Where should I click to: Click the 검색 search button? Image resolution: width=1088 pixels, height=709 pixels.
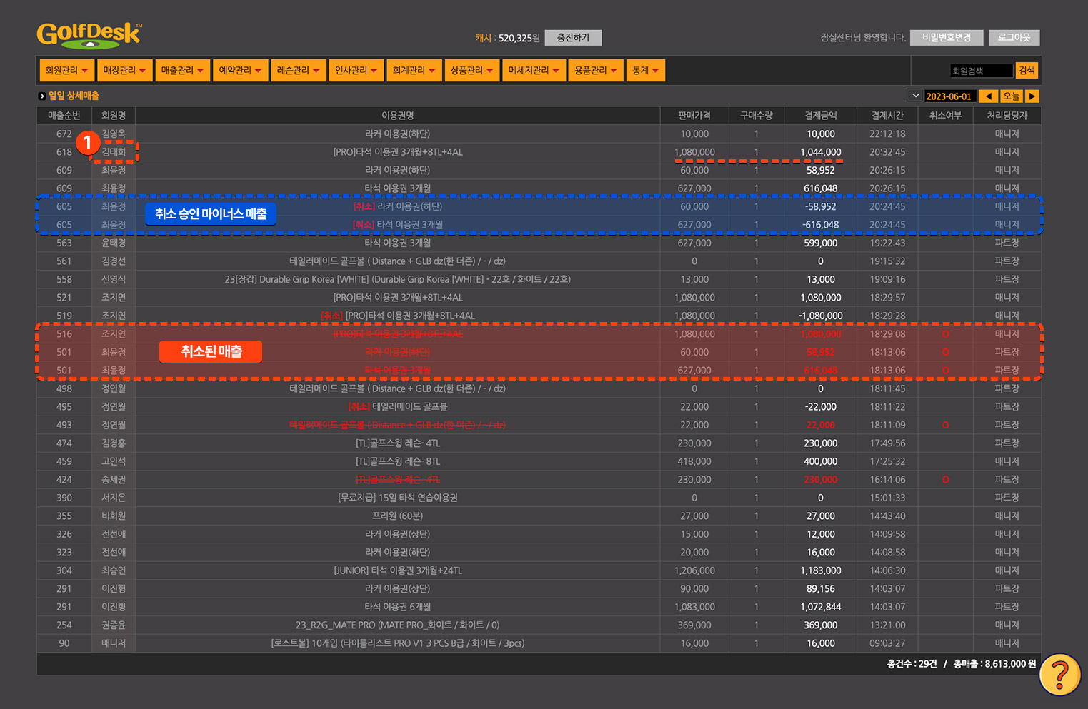[1027, 71]
